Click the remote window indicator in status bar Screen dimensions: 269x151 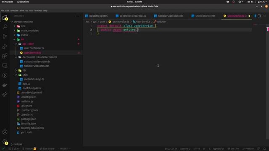click(x=3, y=149)
